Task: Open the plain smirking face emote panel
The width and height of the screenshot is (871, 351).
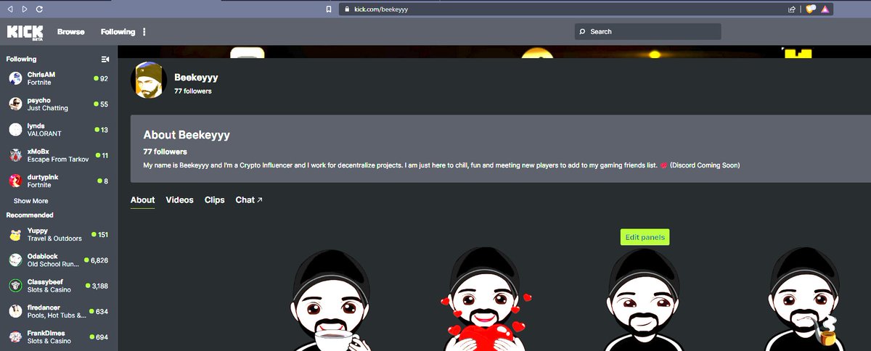Action: pos(645,299)
